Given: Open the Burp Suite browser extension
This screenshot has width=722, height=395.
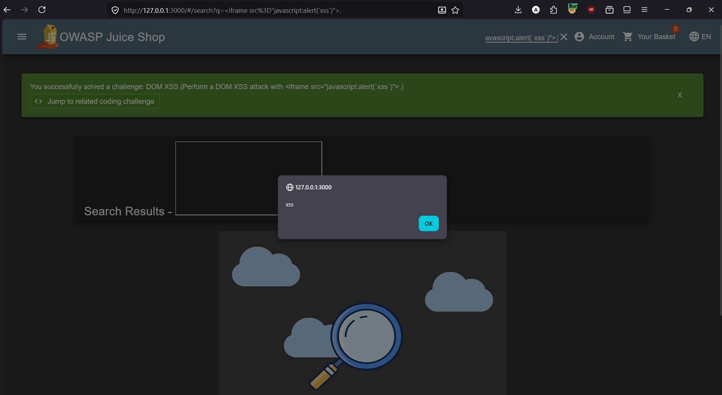Looking at the screenshot, I should pyautogui.click(x=572, y=10).
